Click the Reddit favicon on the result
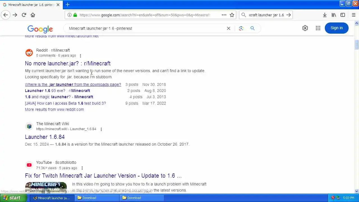Image resolution: width=359 pixels, height=202 pixels. (x=29, y=53)
